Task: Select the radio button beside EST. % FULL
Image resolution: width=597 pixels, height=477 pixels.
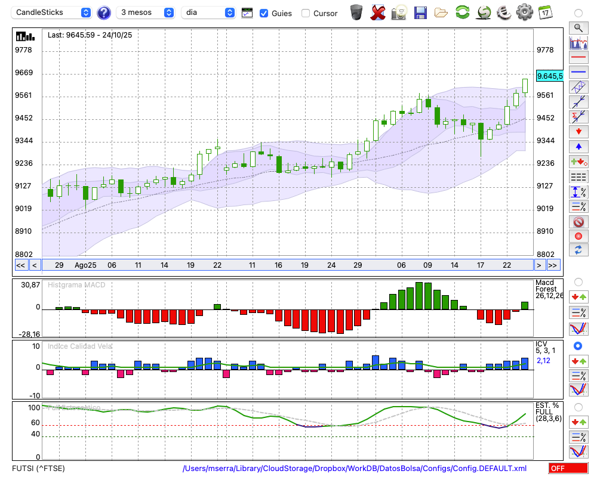Action: [578, 407]
